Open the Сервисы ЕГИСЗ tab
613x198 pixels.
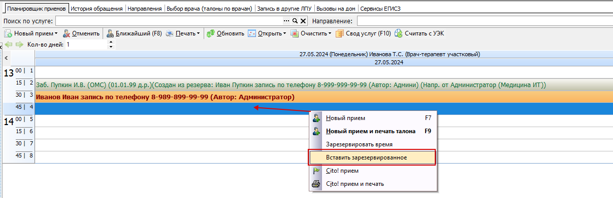[x=381, y=9]
